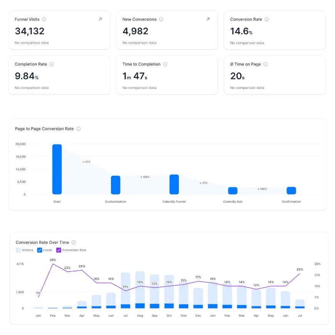The image size is (335, 335).
Task: Uncheck the Leads series checkbox
Action: click(40, 250)
